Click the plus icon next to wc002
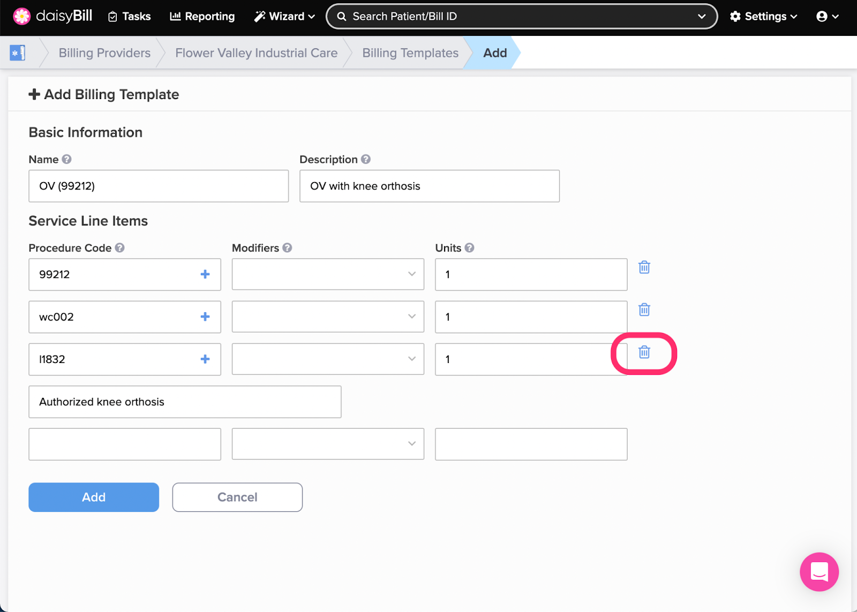This screenshot has height=612, width=857. 205,316
